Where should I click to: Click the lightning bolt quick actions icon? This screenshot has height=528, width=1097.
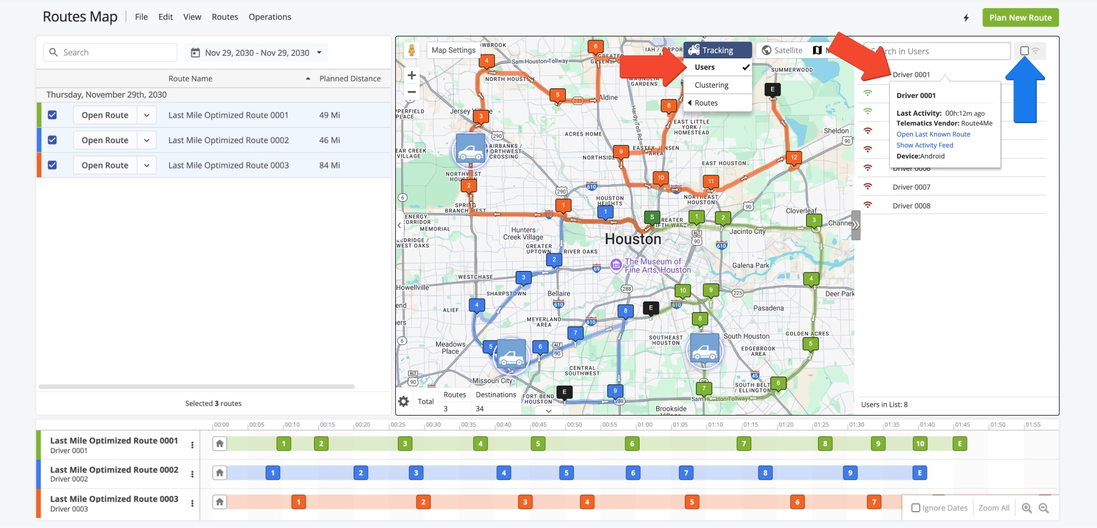966,18
